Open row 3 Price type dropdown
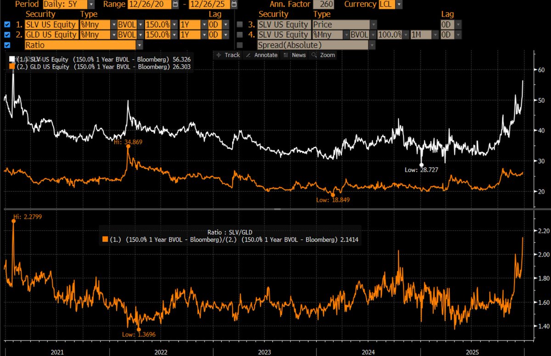The width and height of the screenshot is (551, 356). click(373, 25)
